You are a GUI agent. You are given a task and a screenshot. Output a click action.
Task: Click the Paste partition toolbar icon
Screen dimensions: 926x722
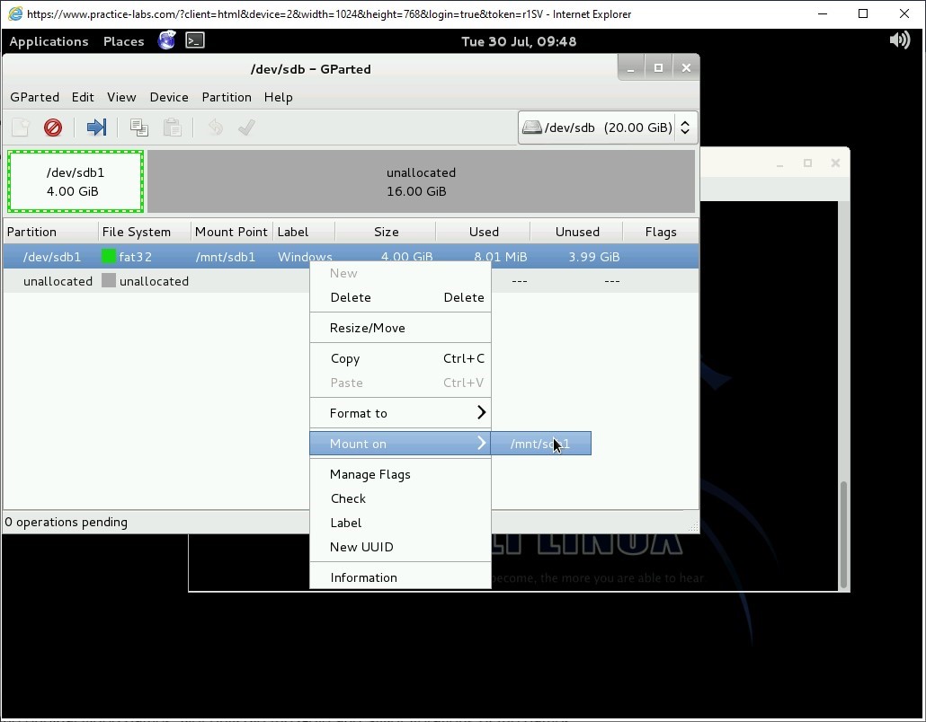(x=173, y=128)
